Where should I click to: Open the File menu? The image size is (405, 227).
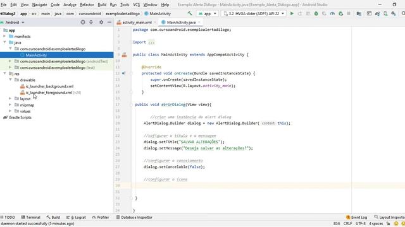(3, 4)
